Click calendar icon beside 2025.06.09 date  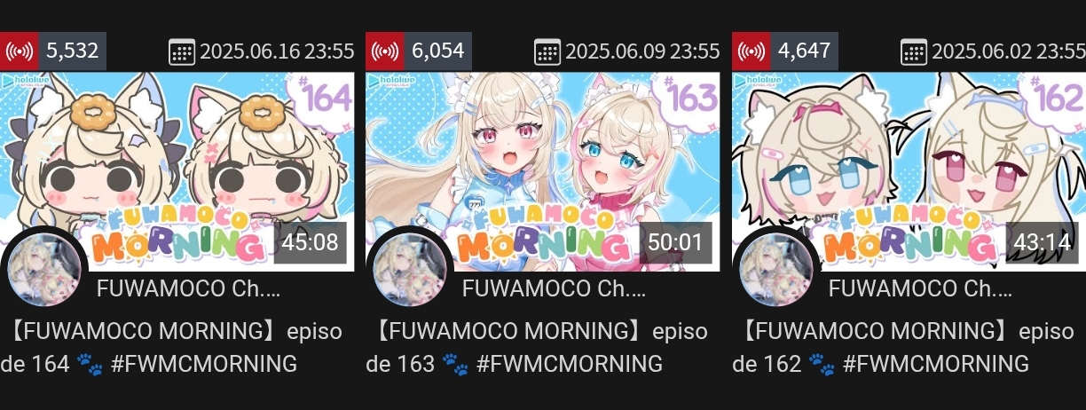547,51
